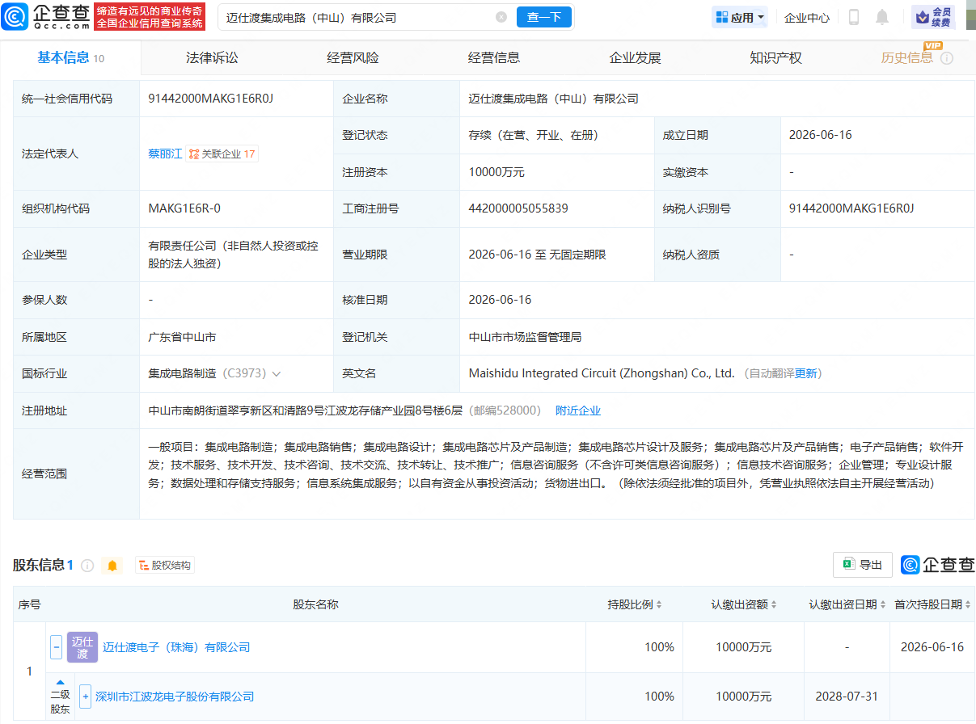The width and height of the screenshot is (976, 724).
Task: Open 附近企业 link
Action: tap(578, 410)
